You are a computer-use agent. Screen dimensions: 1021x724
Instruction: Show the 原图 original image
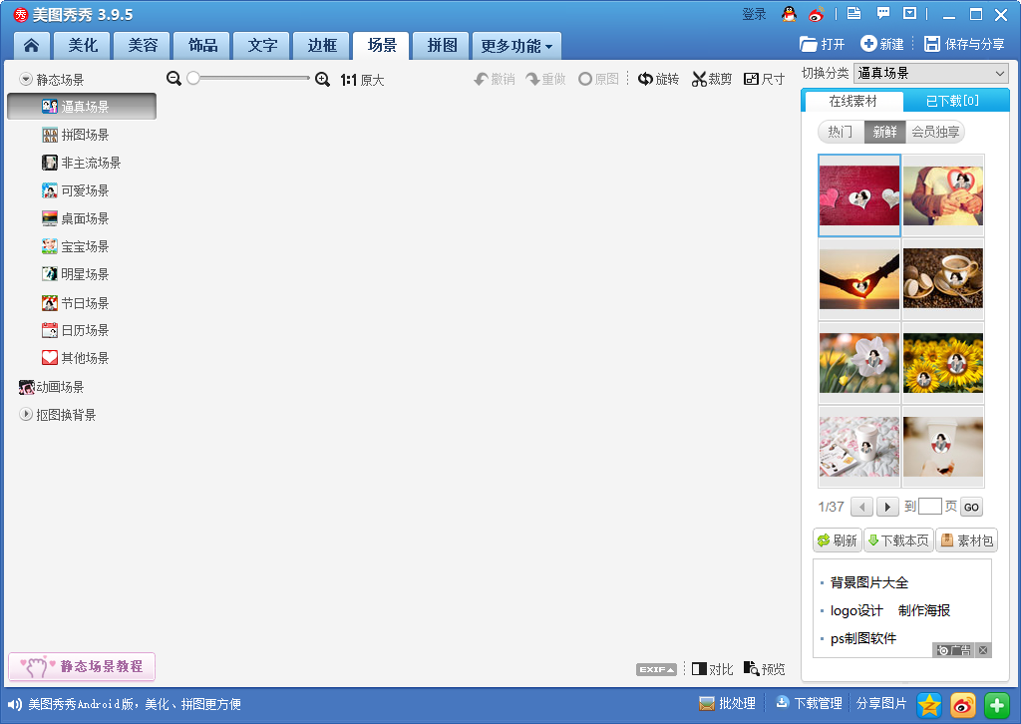point(598,80)
